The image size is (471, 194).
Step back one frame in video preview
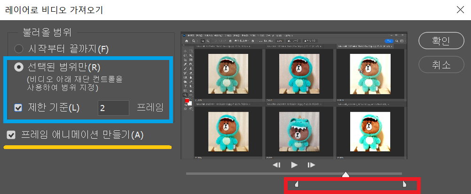(x=276, y=165)
